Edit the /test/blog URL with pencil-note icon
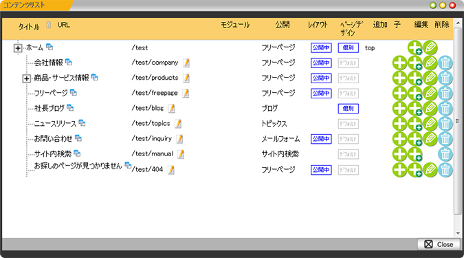464x258 pixels. click(172, 109)
